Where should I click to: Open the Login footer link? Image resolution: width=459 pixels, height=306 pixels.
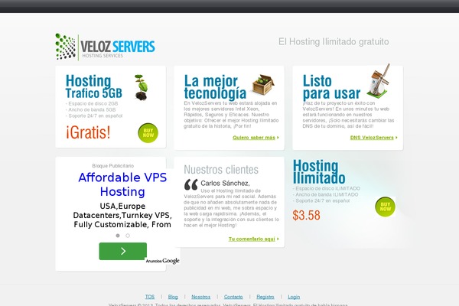pos(294,297)
